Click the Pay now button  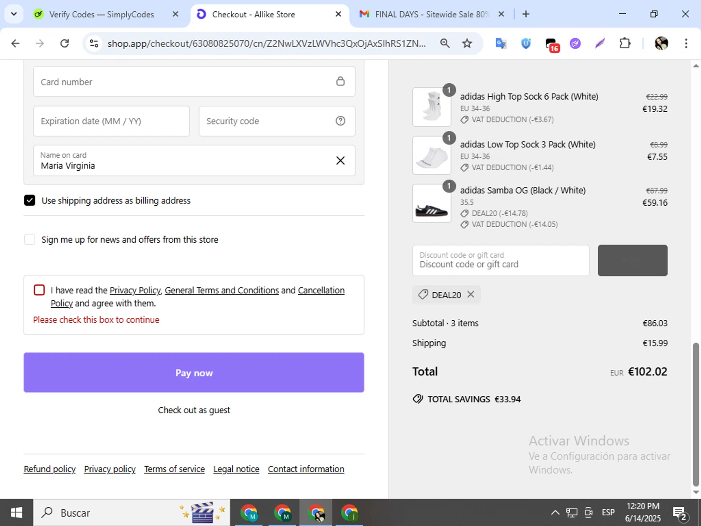tap(194, 373)
